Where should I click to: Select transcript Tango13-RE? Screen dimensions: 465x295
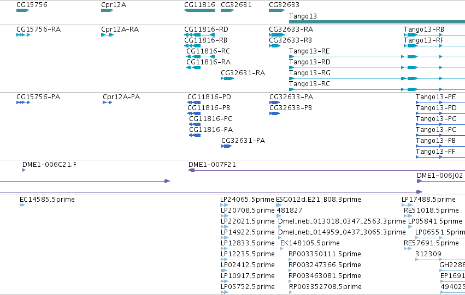pyautogui.click(x=309, y=51)
